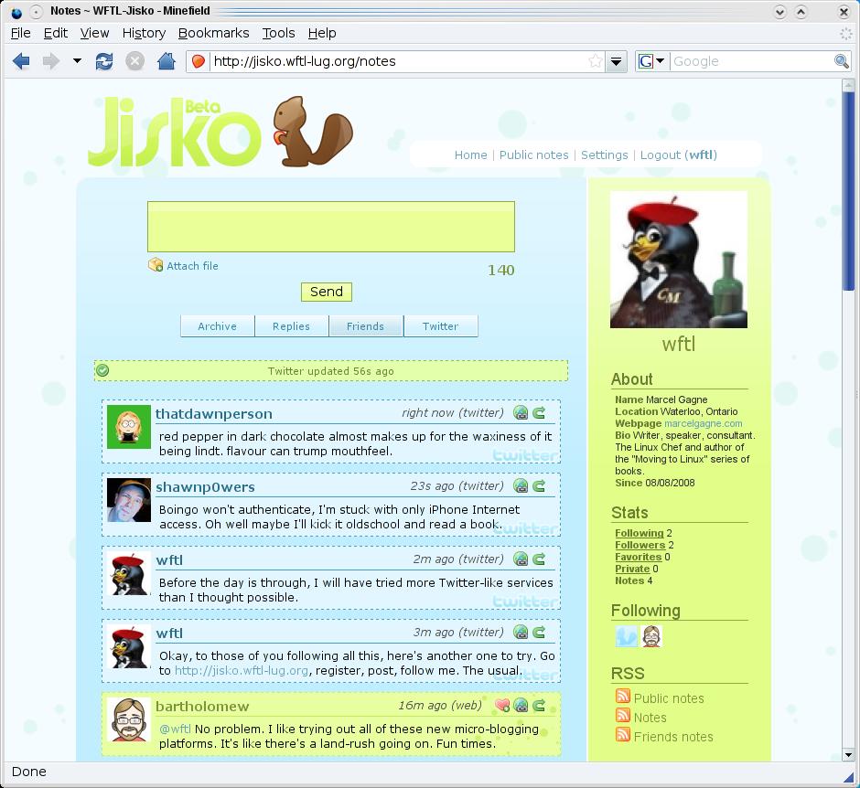Image resolution: width=860 pixels, height=788 pixels.
Task: Click the wftl penguin profile picture
Action: (679, 260)
